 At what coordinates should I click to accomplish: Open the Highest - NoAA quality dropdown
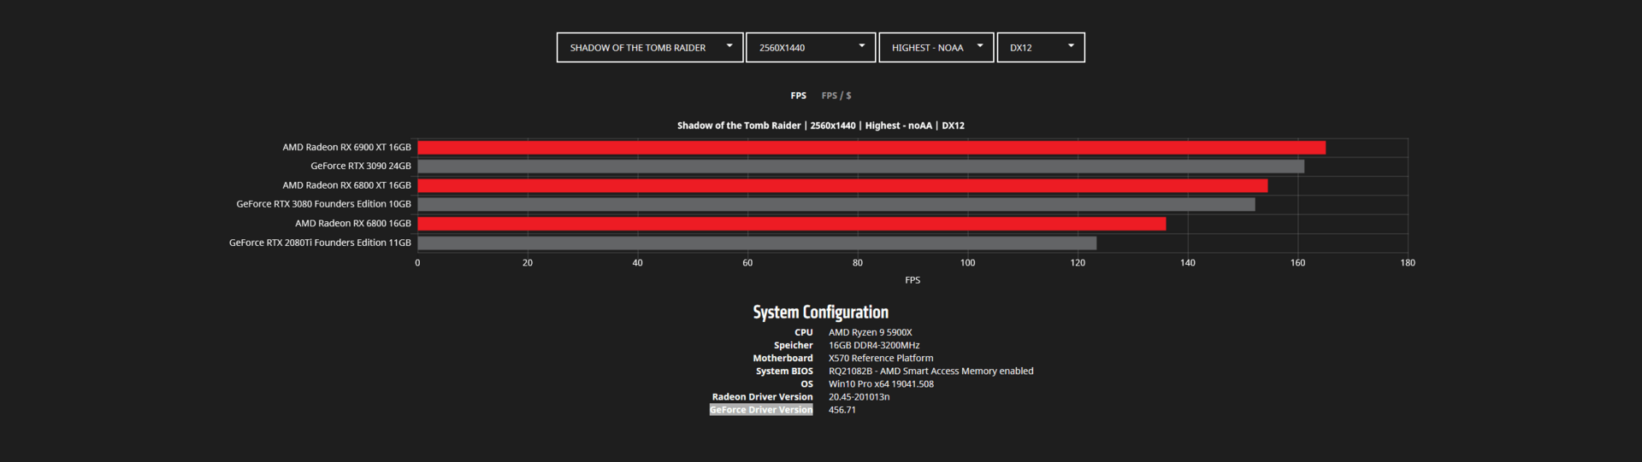[936, 48]
